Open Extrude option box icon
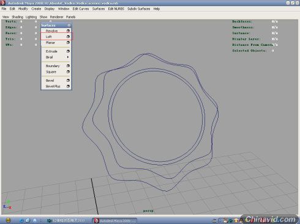 tap(68, 51)
